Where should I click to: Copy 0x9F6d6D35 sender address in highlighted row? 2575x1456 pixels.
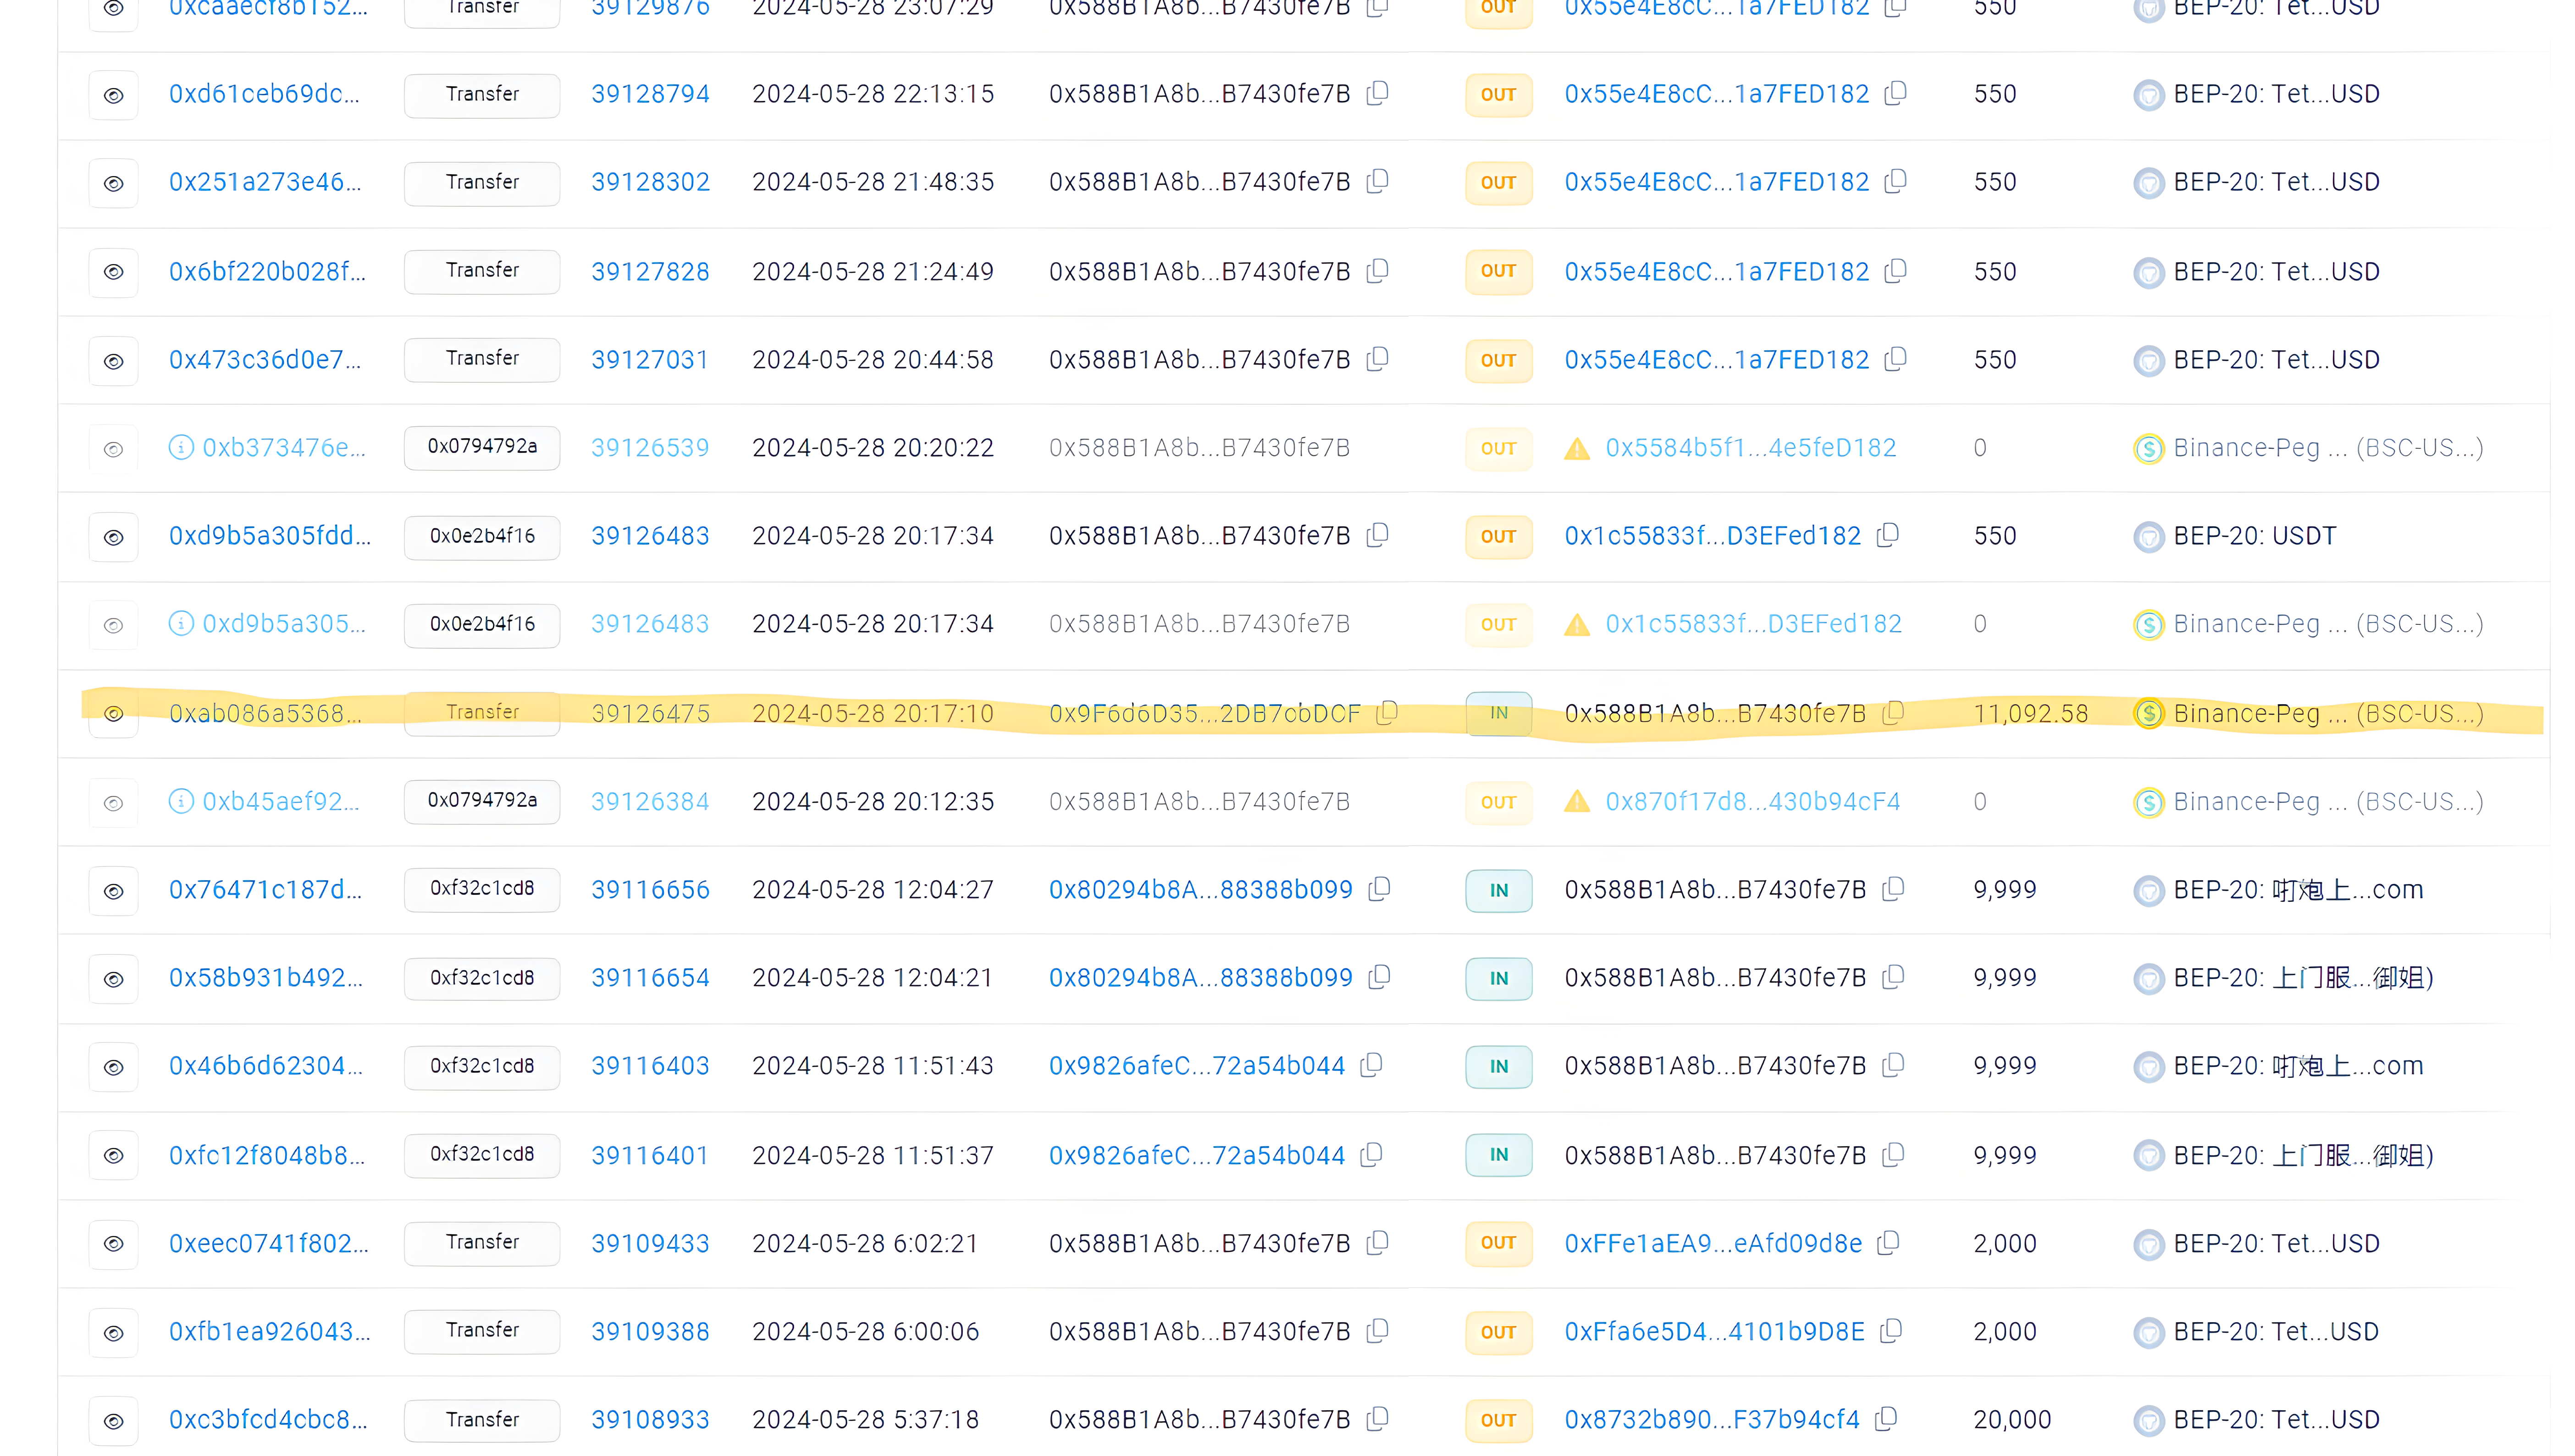point(1386,713)
